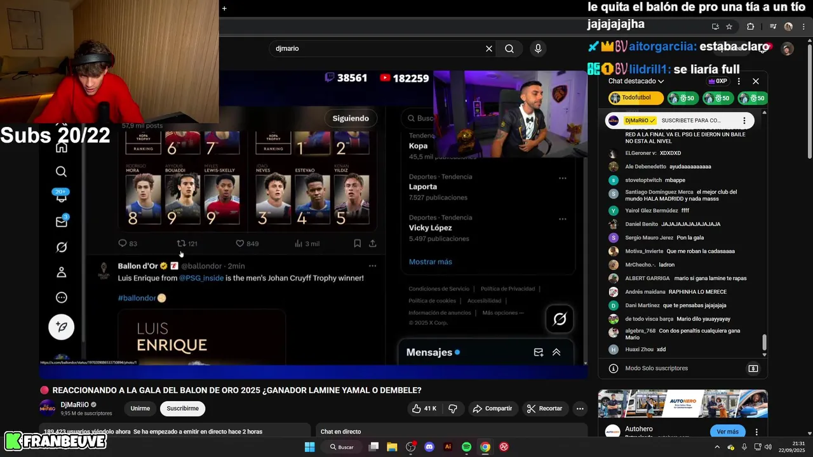Click Ver más on Autohero ad

pos(727,432)
